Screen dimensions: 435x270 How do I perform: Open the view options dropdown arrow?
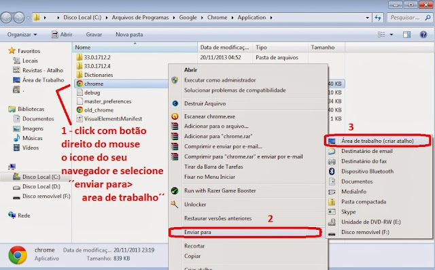(391, 35)
